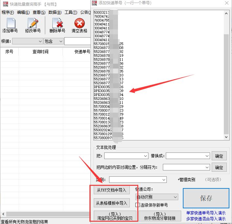Viewport: 232px width, 224px height.
Task: Expand the 包含 filter condition dropdown
Action: tap(60, 41)
